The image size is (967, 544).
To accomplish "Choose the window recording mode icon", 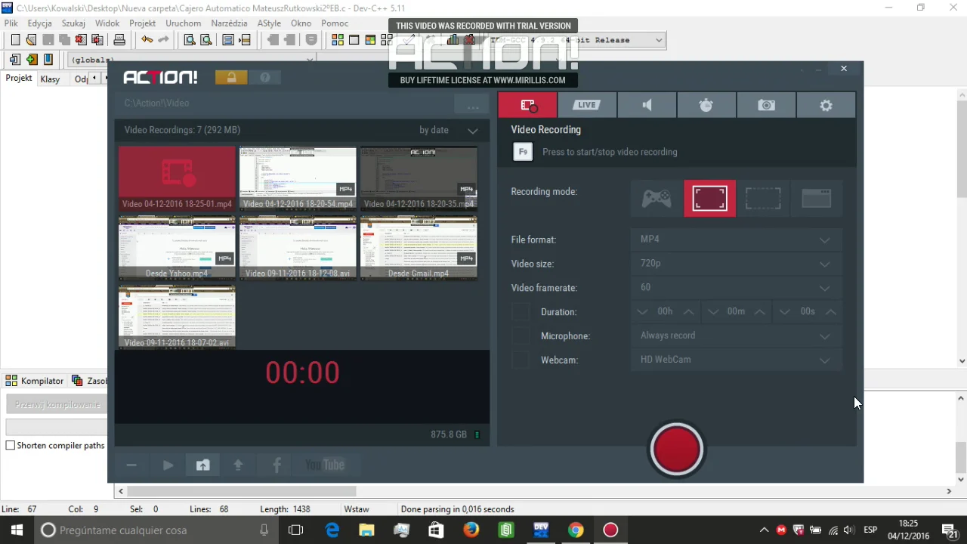I will 816,199.
